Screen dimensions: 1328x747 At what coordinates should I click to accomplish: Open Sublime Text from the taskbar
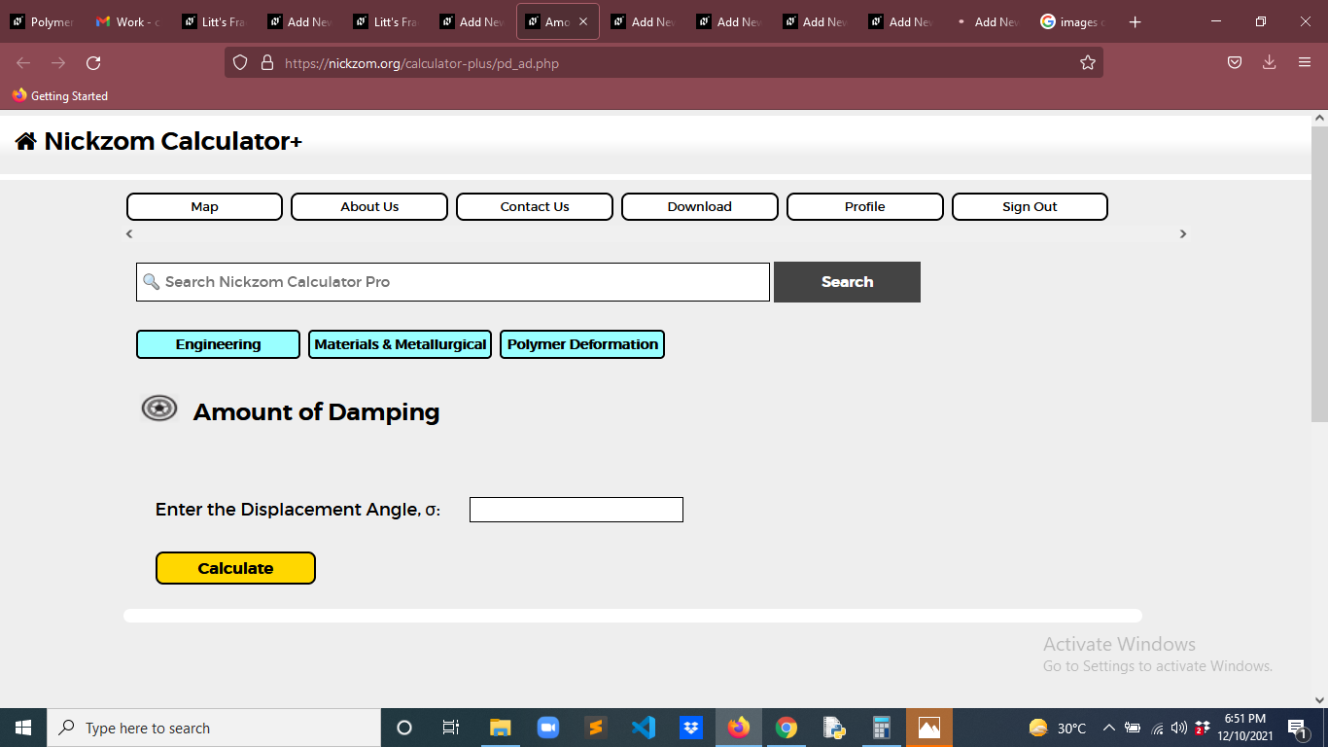click(x=595, y=728)
